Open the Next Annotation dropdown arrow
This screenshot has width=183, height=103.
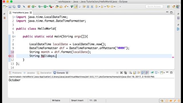point(100,7)
